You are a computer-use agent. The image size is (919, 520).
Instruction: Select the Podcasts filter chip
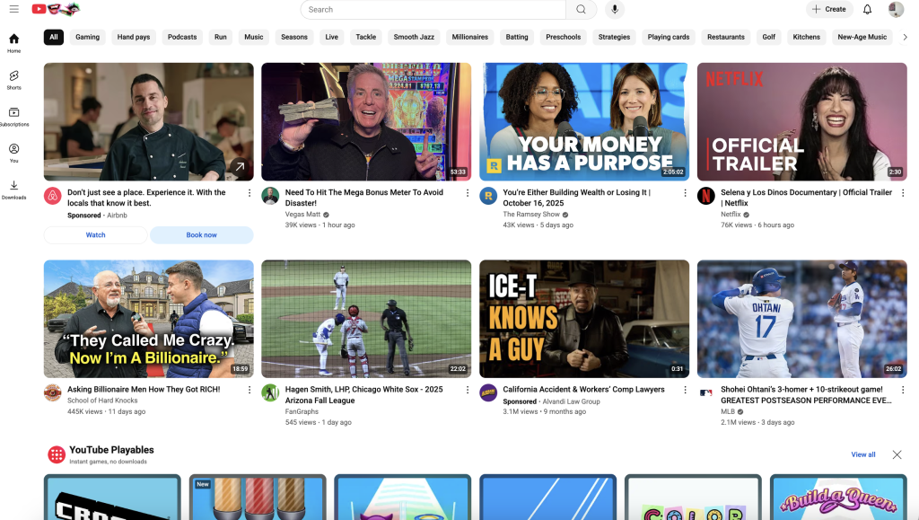pos(182,37)
